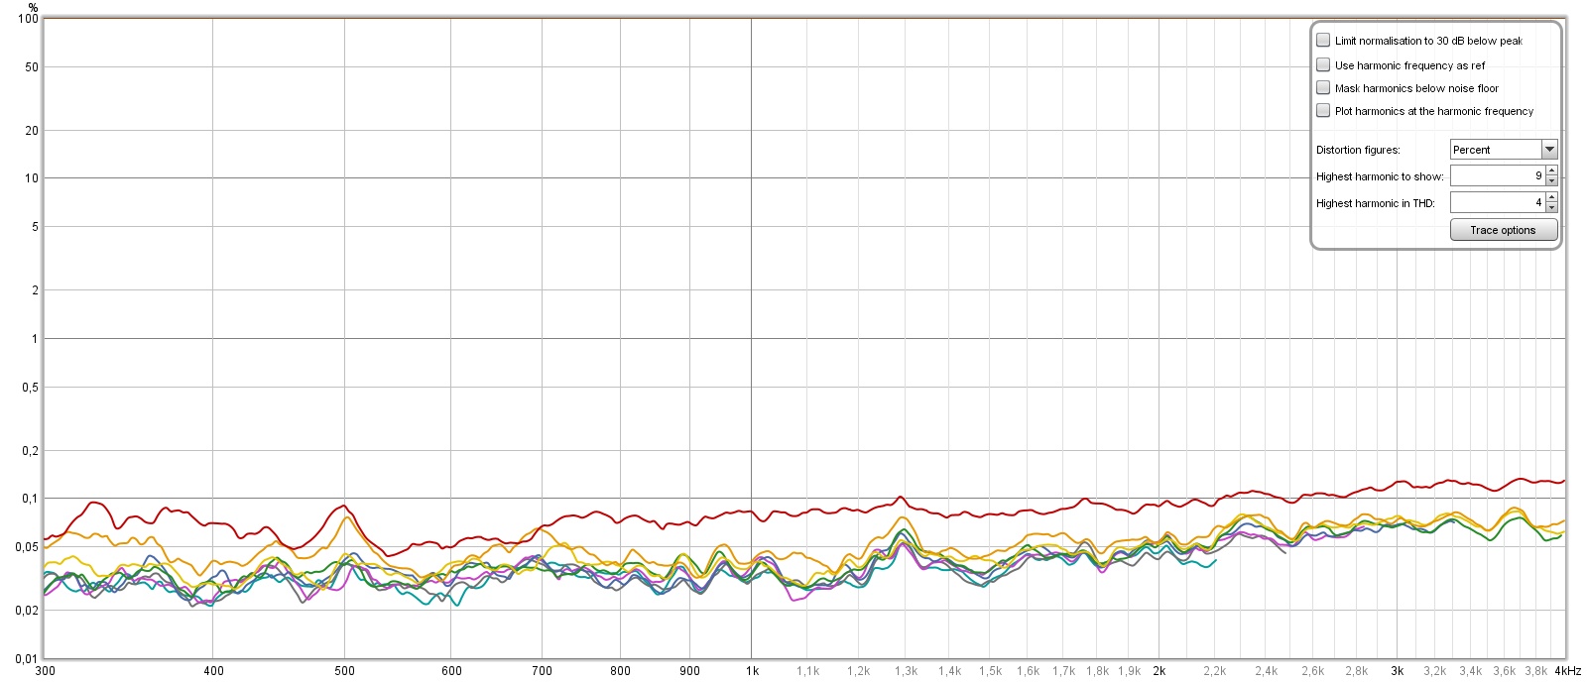Tick Use harmonic frequency as ref checkbox
Screen dimensions: 1587x682
[x=1323, y=64]
